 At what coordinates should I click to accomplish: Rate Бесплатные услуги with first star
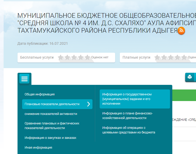click(x=61, y=57)
